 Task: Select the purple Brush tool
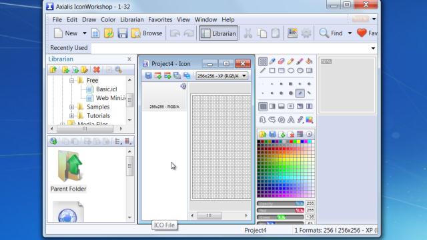coord(300,61)
